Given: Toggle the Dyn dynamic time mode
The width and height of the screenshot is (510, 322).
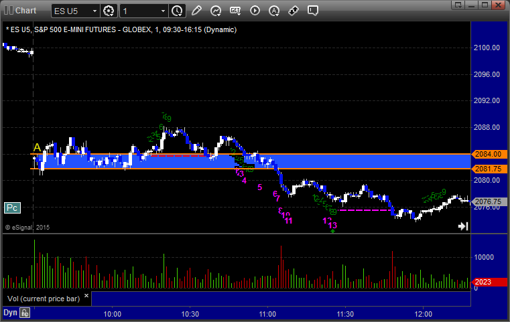Looking at the screenshot, I should pyautogui.click(x=10, y=313).
